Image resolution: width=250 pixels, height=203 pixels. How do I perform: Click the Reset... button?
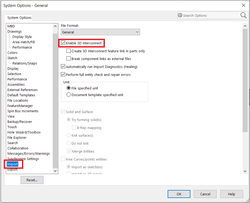pyautogui.click(x=32, y=180)
